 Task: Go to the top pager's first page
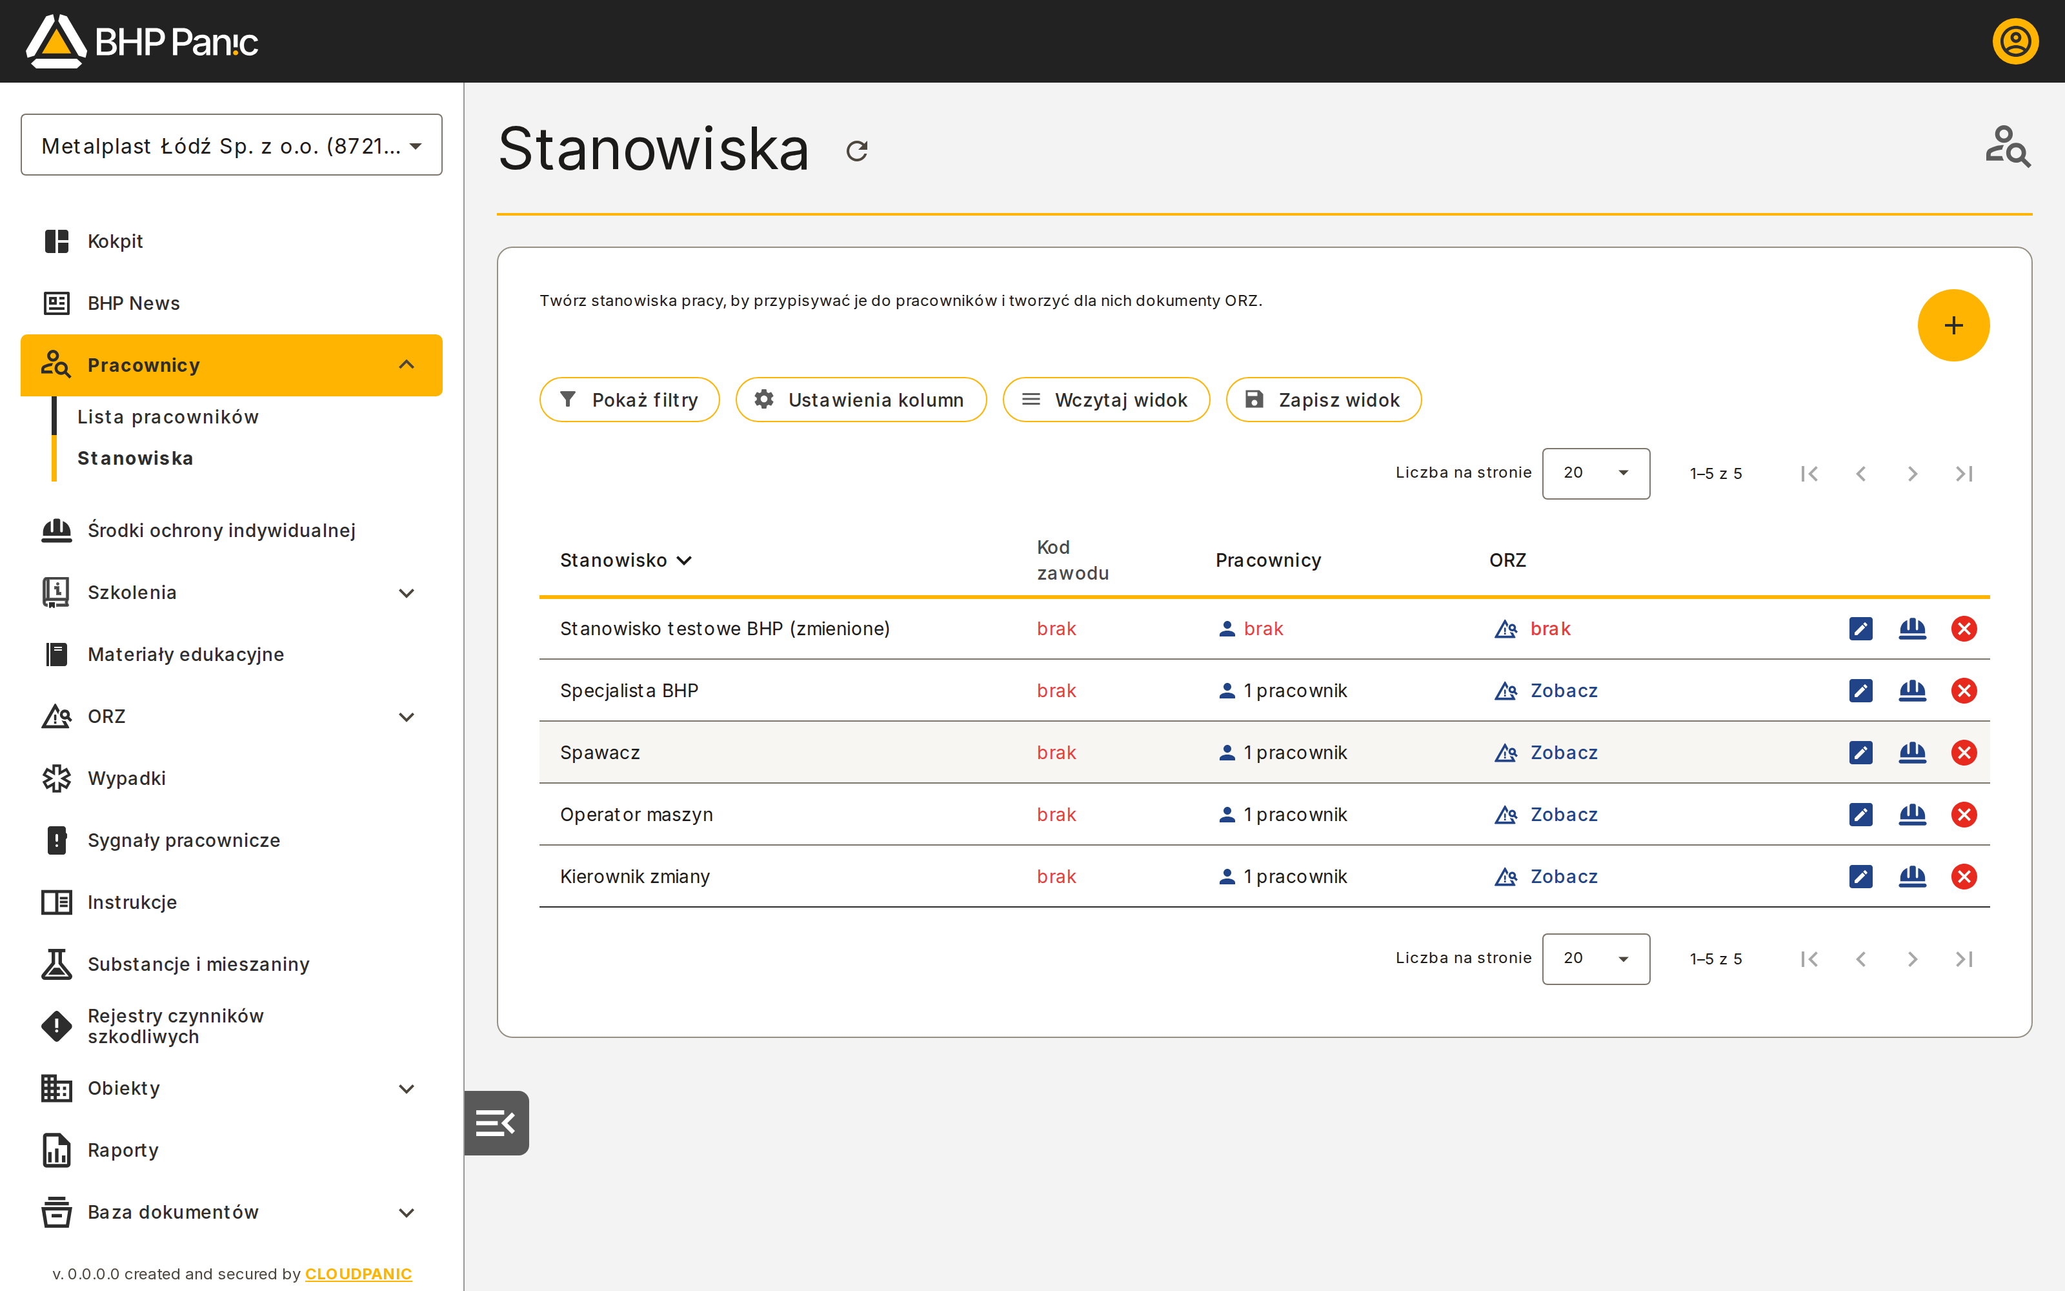pyautogui.click(x=1809, y=473)
